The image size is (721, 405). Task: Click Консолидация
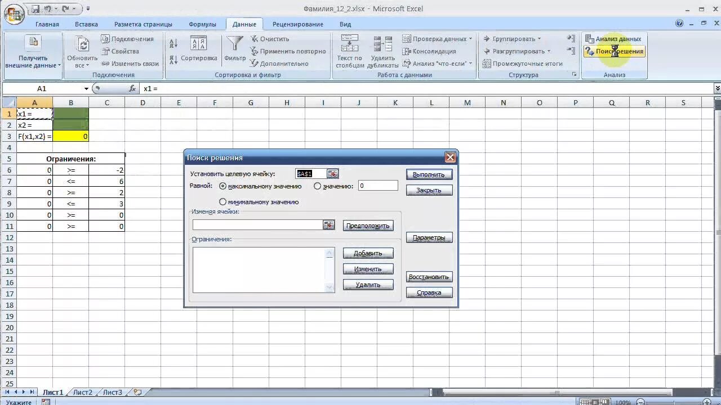click(429, 51)
